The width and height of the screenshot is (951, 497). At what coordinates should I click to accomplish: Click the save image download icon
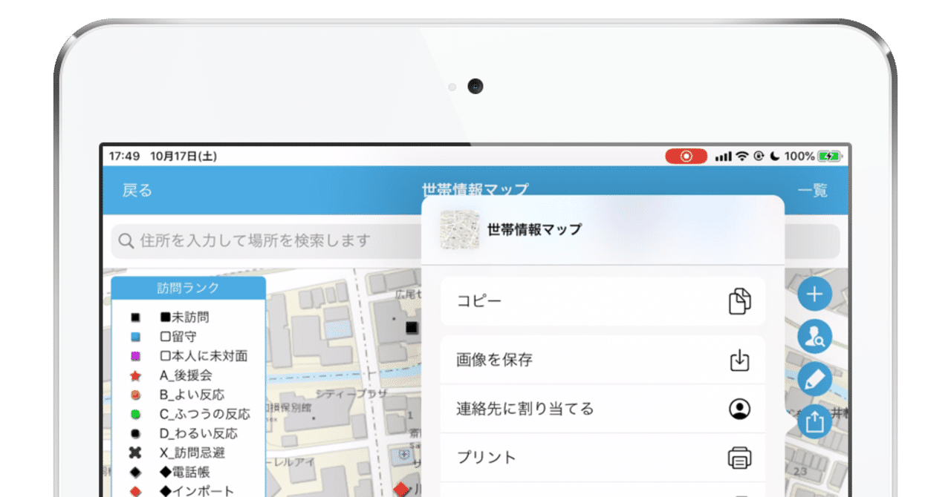[x=739, y=360]
